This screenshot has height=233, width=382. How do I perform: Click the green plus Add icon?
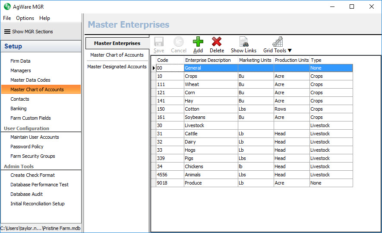[198, 42]
